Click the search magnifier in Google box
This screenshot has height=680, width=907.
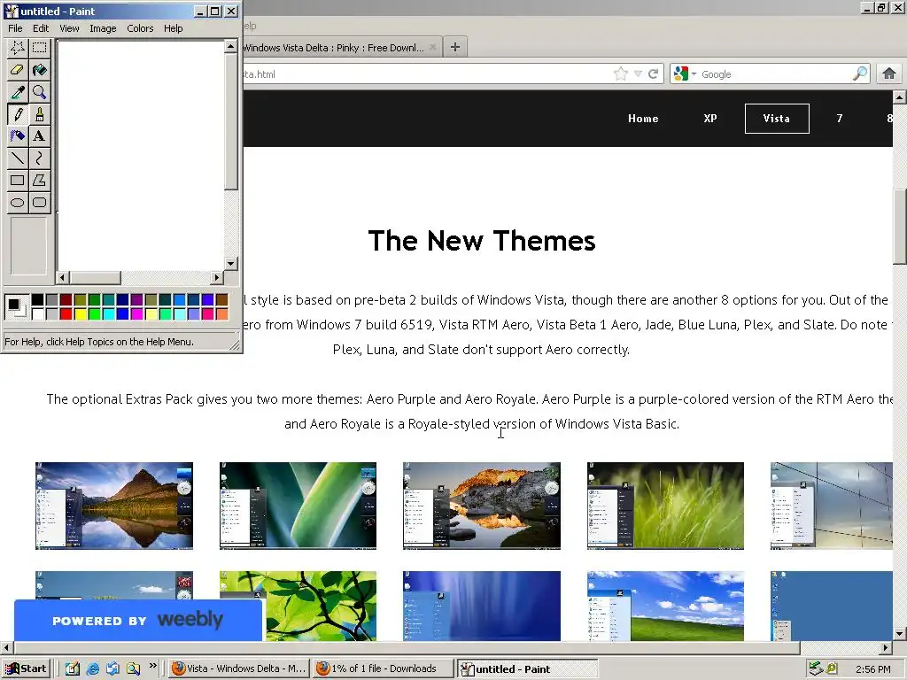pos(859,73)
